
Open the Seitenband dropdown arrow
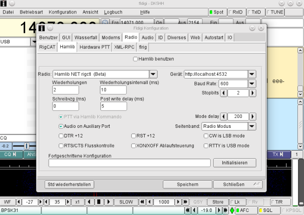tap(252, 127)
